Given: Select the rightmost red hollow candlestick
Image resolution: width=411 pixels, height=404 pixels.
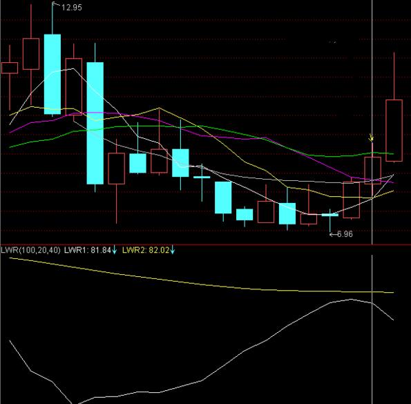Looking at the screenshot, I should (394, 131).
